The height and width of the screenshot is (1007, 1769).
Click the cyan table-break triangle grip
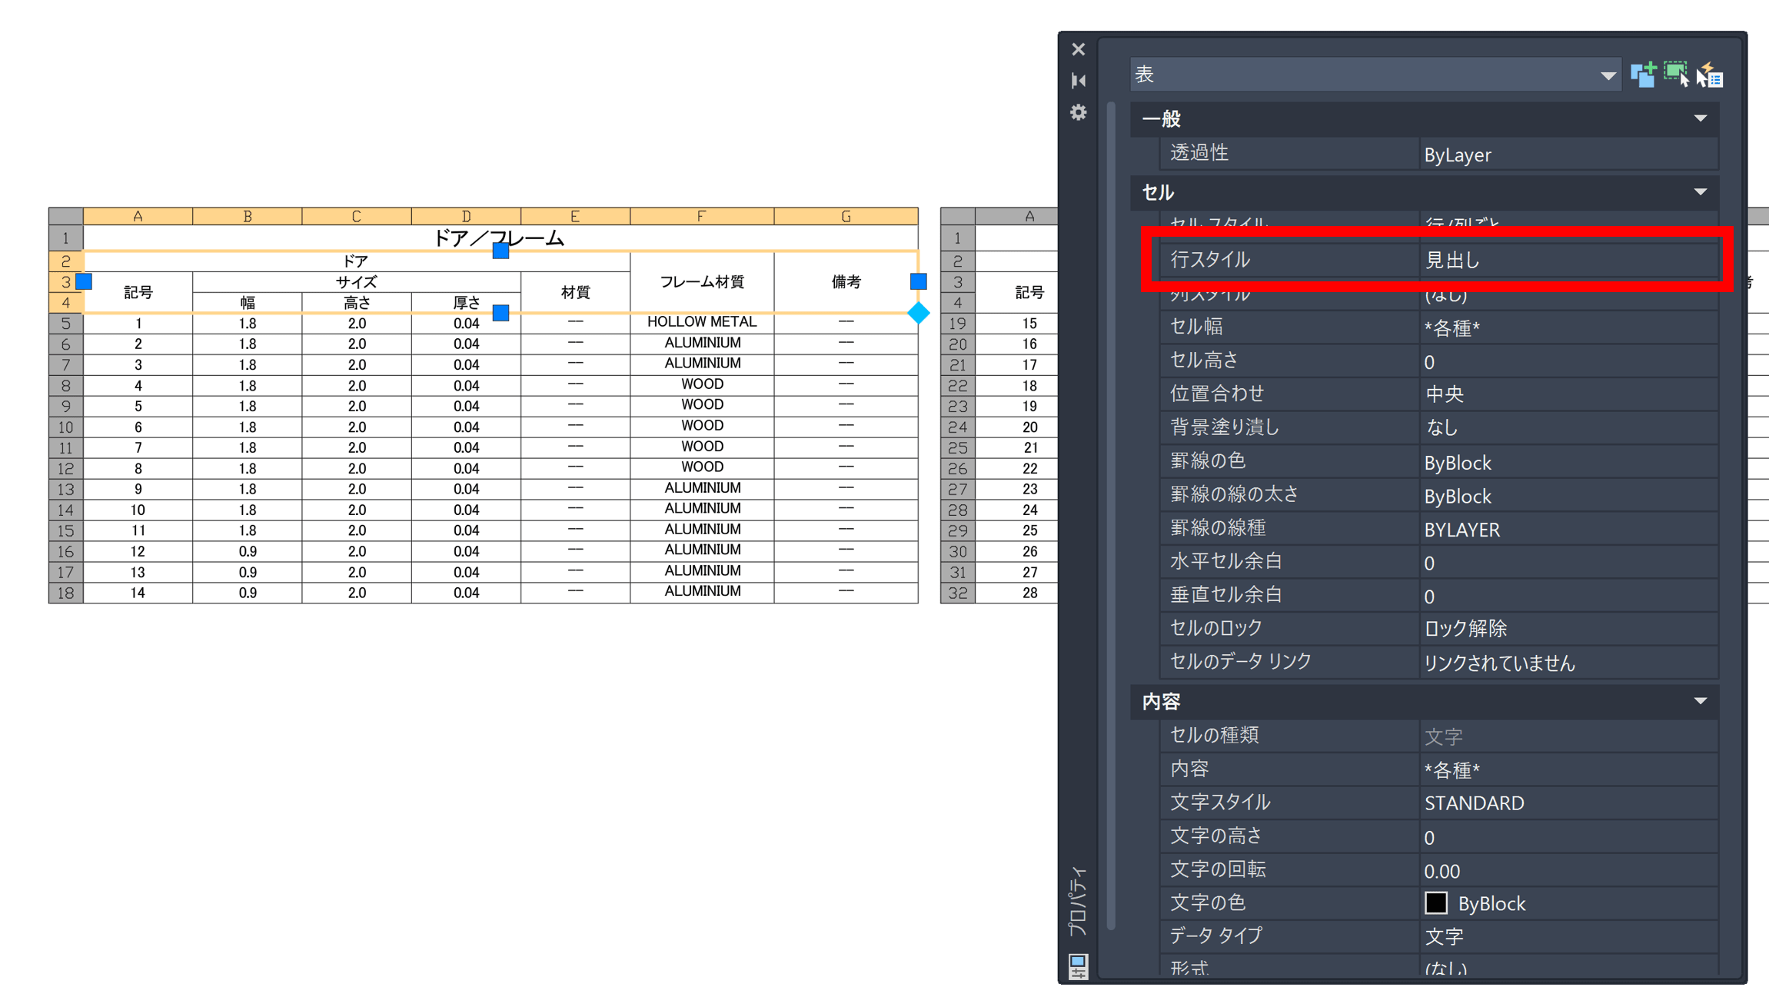pos(918,313)
